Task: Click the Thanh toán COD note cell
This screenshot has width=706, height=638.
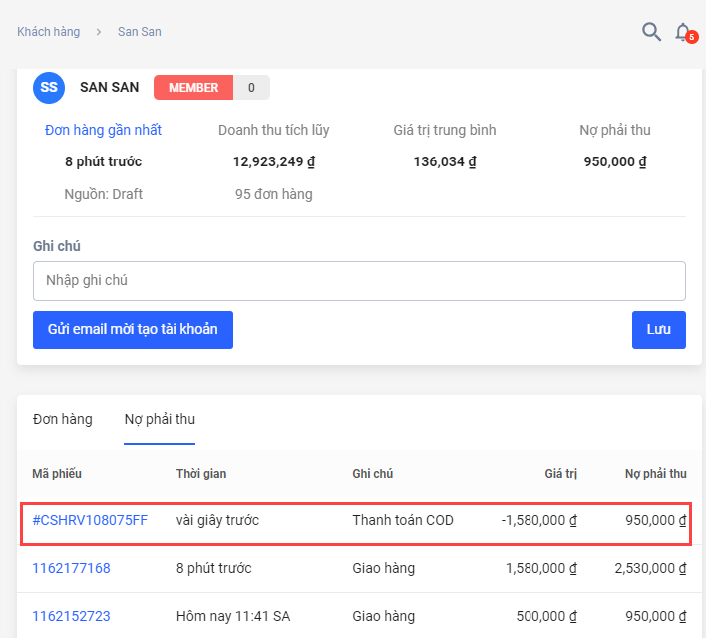Action: point(402,520)
